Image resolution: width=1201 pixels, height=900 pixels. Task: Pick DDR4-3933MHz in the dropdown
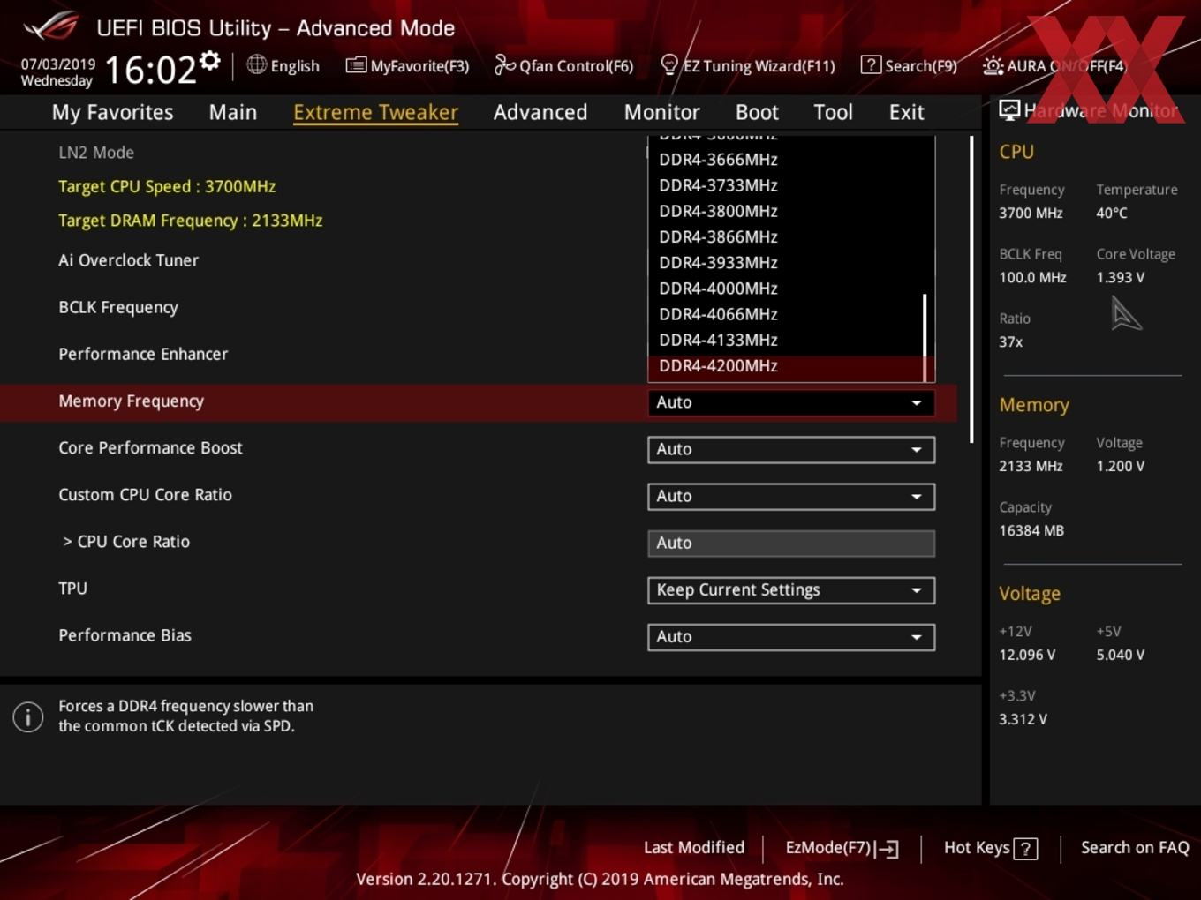(x=786, y=262)
